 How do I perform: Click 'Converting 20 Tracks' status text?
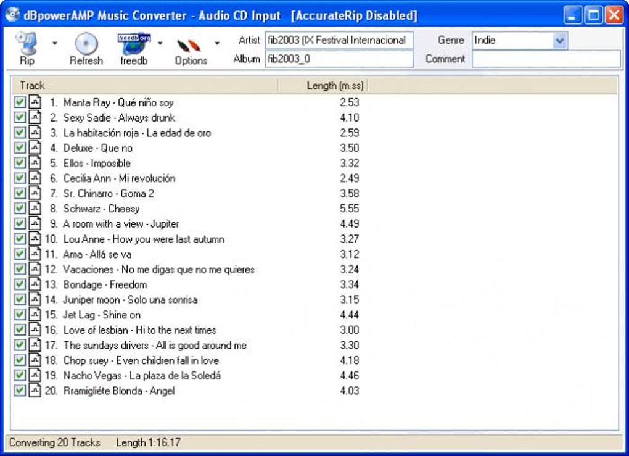(x=54, y=442)
